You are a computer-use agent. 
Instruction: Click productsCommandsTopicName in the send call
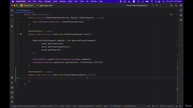pos(67,59)
